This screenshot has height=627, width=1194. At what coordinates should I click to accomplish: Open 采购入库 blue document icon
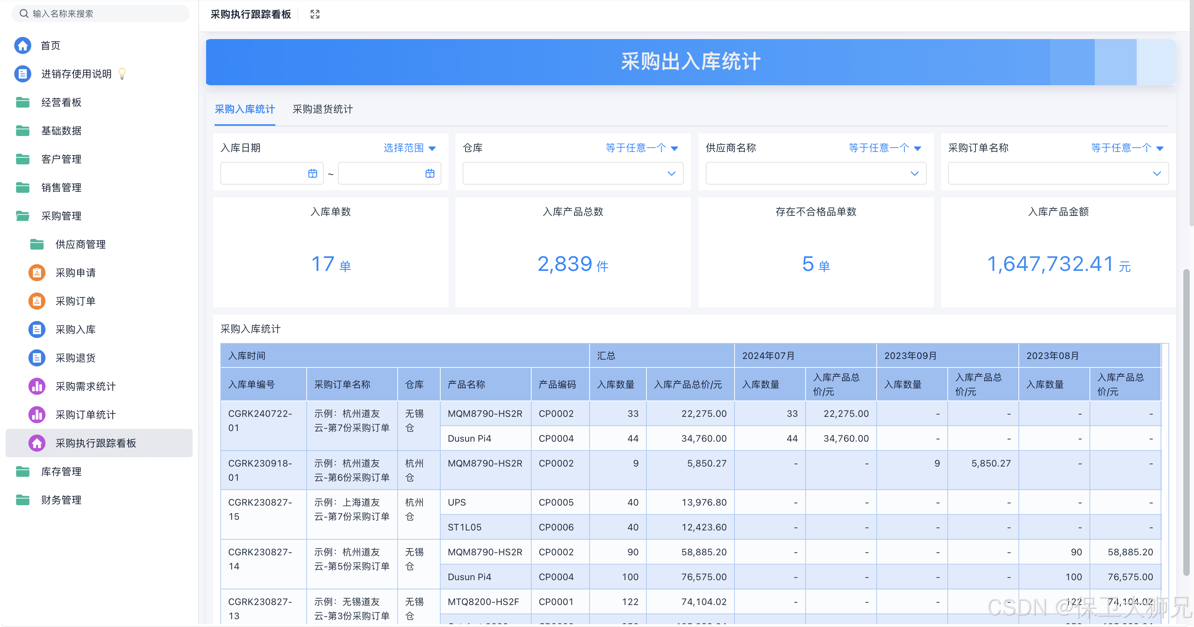pyautogui.click(x=37, y=329)
